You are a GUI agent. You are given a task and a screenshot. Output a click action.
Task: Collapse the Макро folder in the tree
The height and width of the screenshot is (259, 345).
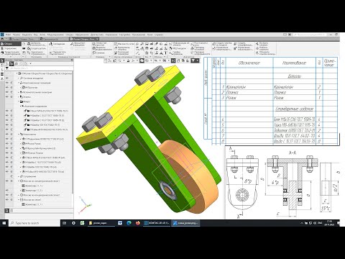coord(19,101)
